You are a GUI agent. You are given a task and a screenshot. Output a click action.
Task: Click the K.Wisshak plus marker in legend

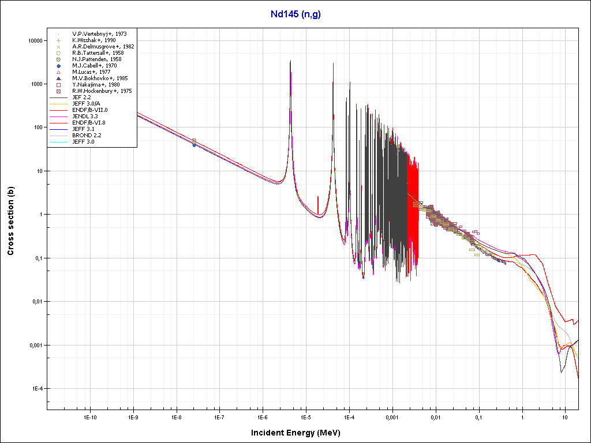(58, 40)
